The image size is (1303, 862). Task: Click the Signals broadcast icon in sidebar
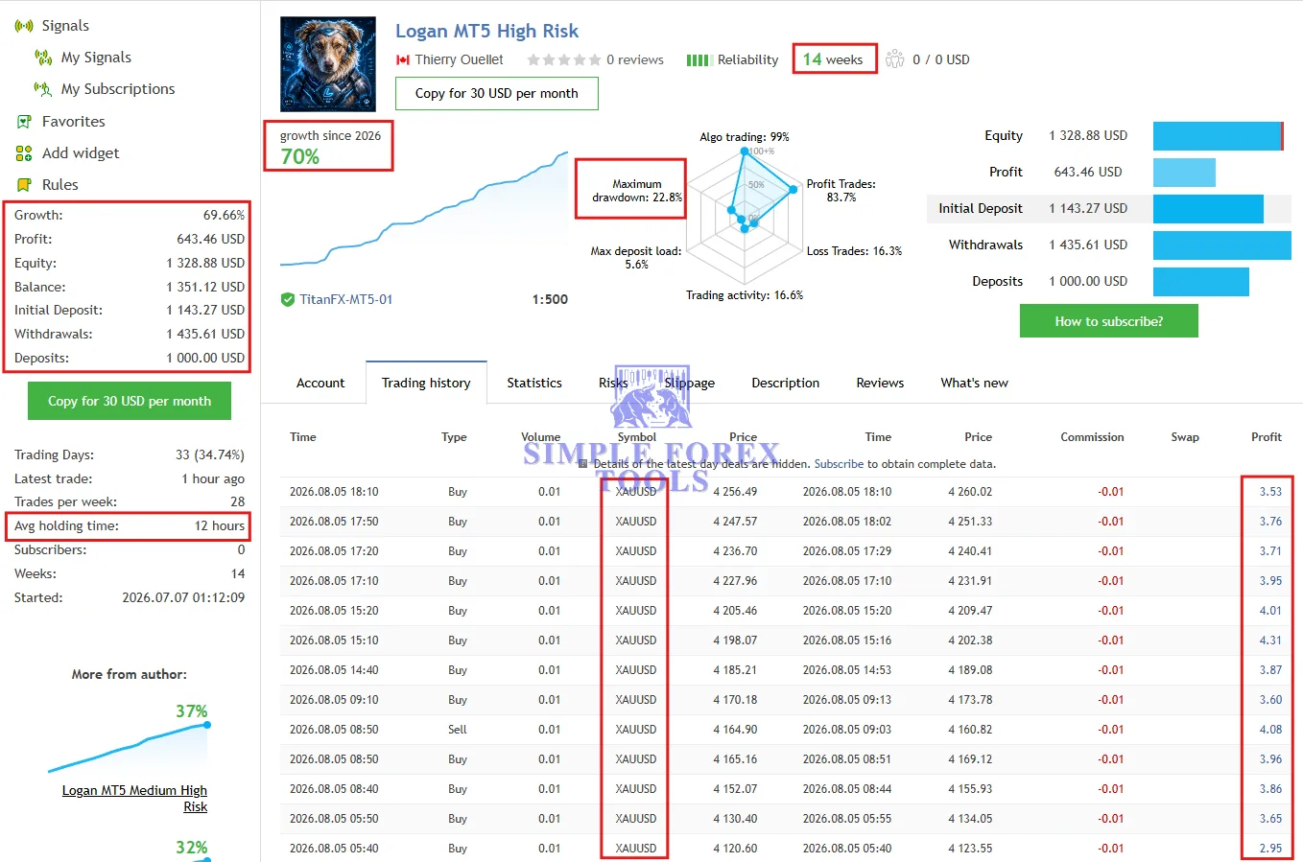click(x=24, y=26)
